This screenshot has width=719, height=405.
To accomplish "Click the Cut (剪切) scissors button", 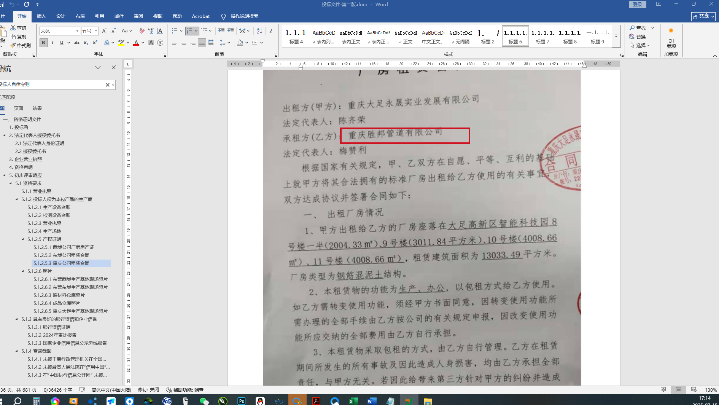I will (18, 28).
